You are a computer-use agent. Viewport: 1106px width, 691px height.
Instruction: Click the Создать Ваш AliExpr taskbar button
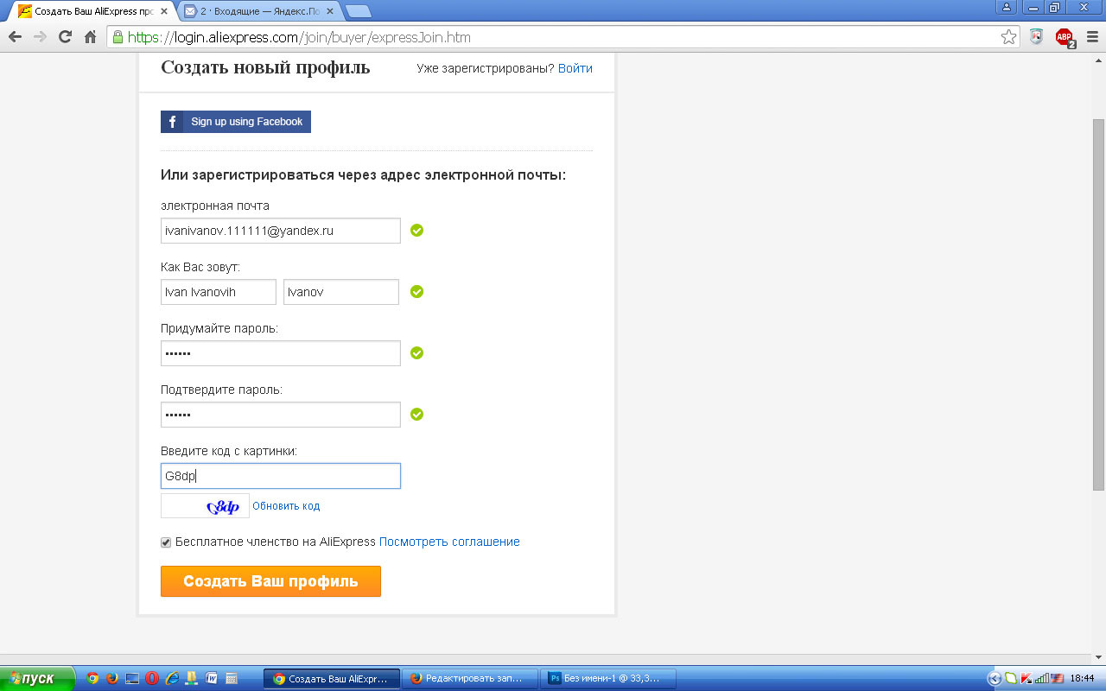(332, 679)
